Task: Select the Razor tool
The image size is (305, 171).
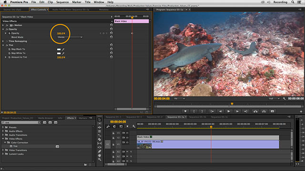Action: tap(100, 139)
